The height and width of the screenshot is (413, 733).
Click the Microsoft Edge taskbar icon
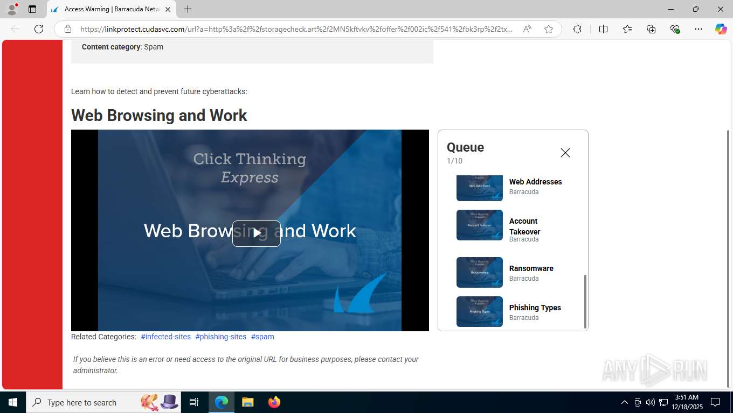(x=222, y=402)
